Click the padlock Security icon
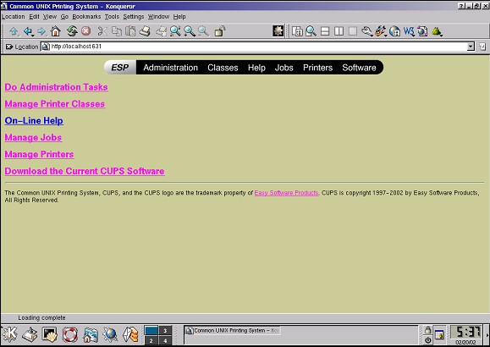Viewport: 490px width, 347px height. coord(220,31)
